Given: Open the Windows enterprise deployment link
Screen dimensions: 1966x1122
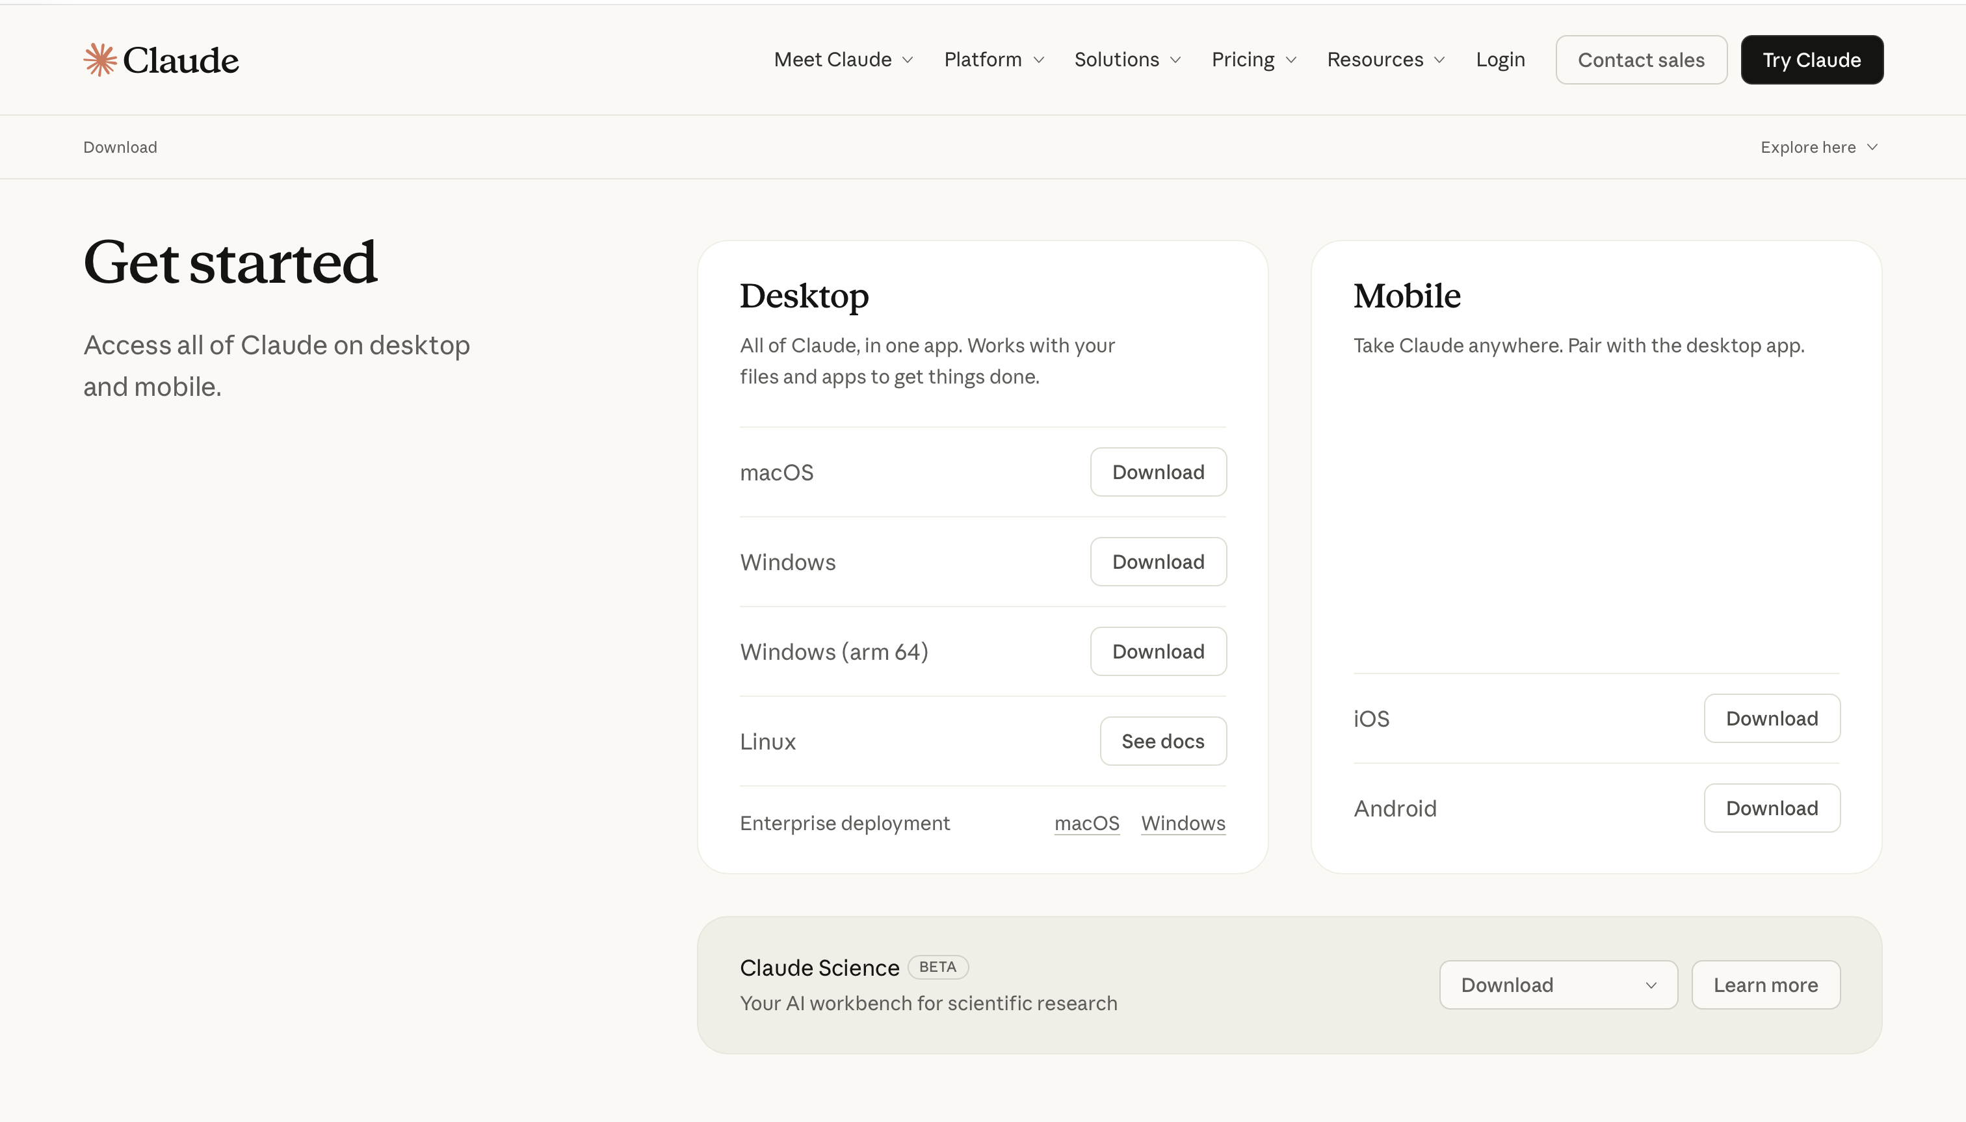Looking at the screenshot, I should 1183,823.
